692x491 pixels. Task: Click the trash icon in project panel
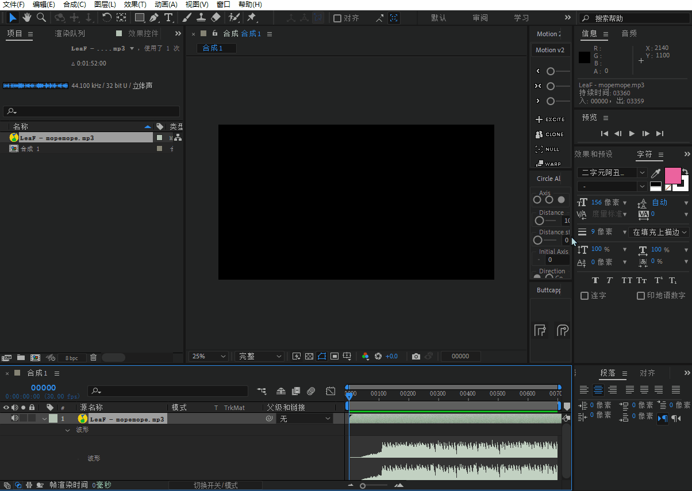tap(93, 358)
